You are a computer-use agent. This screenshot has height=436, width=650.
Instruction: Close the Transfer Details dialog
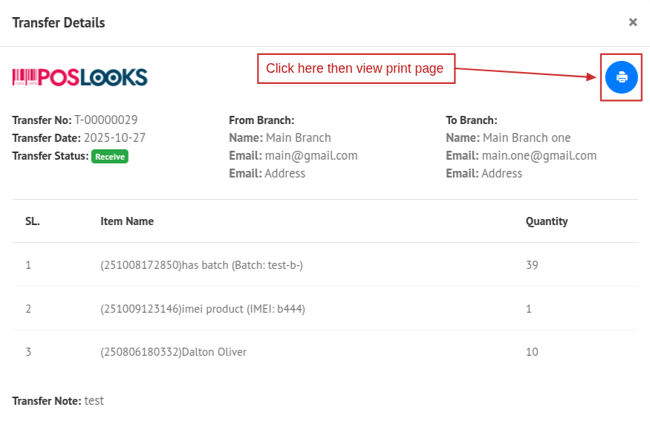point(633,22)
